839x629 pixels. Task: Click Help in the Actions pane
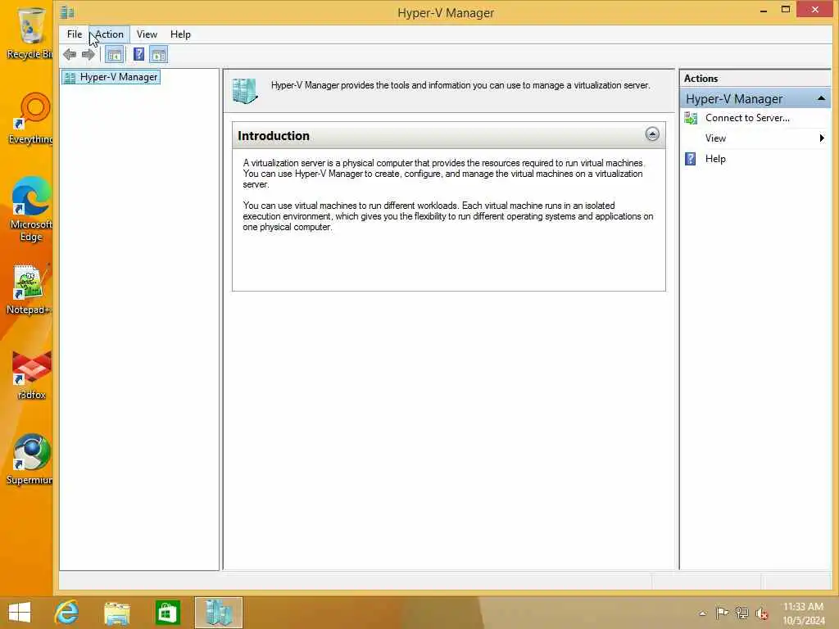(x=714, y=159)
